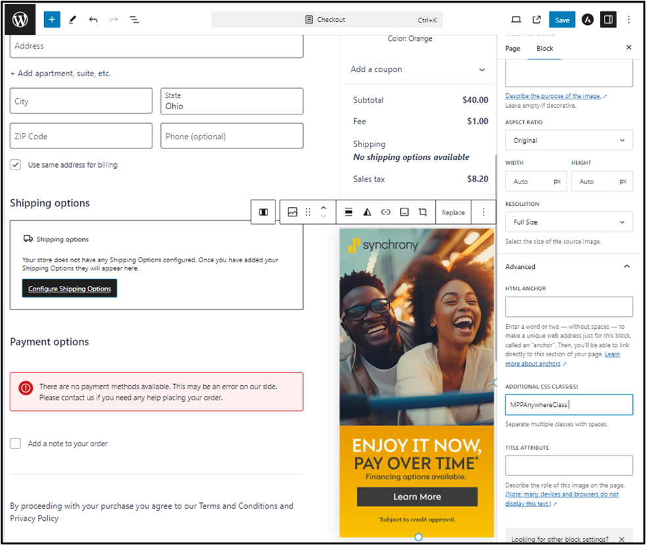Screen dimensions: 646x545
Task: Open the block inserter plus button
Action: [x=52, y=20]
